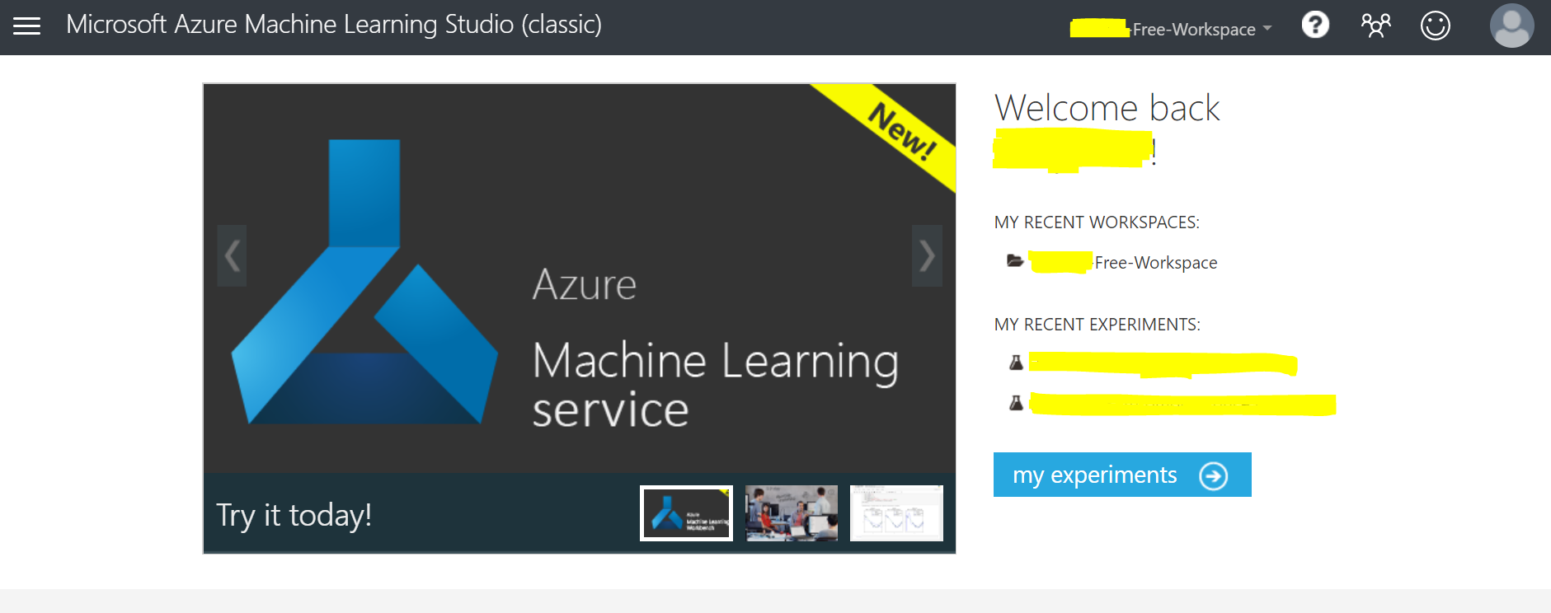Image resolution: width=1551 pixels, height=613 pixels.
Task: Go to next carousel slide
Action: tap(927, 255)
